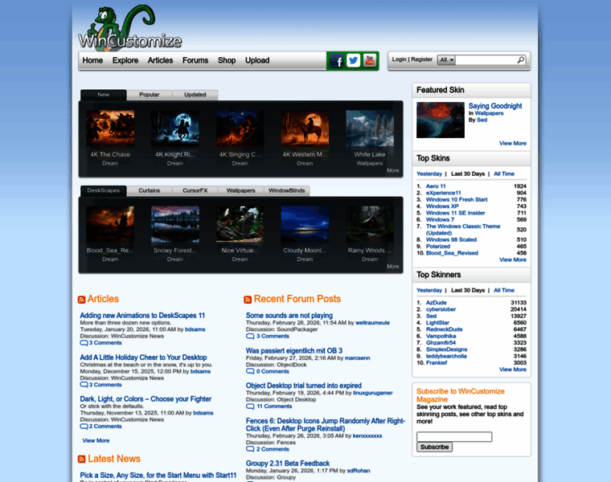
Task: Open the Windows XP skin link
Action: point(442,206)
